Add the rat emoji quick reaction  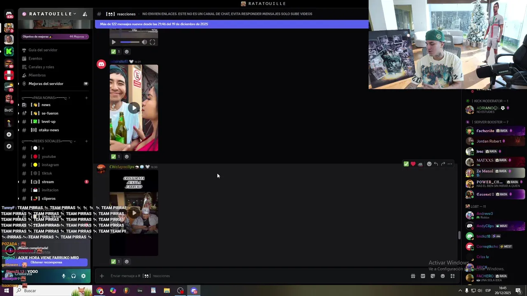420,164
